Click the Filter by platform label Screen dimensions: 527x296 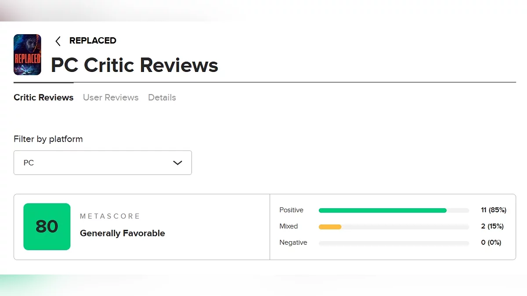(48, 139)
